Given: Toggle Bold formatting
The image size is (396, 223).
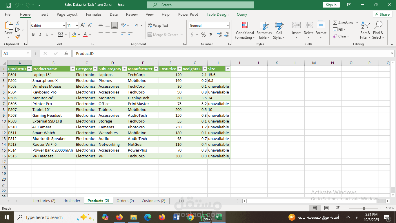Looking at the screenshot, I should (x=33, y=35).
